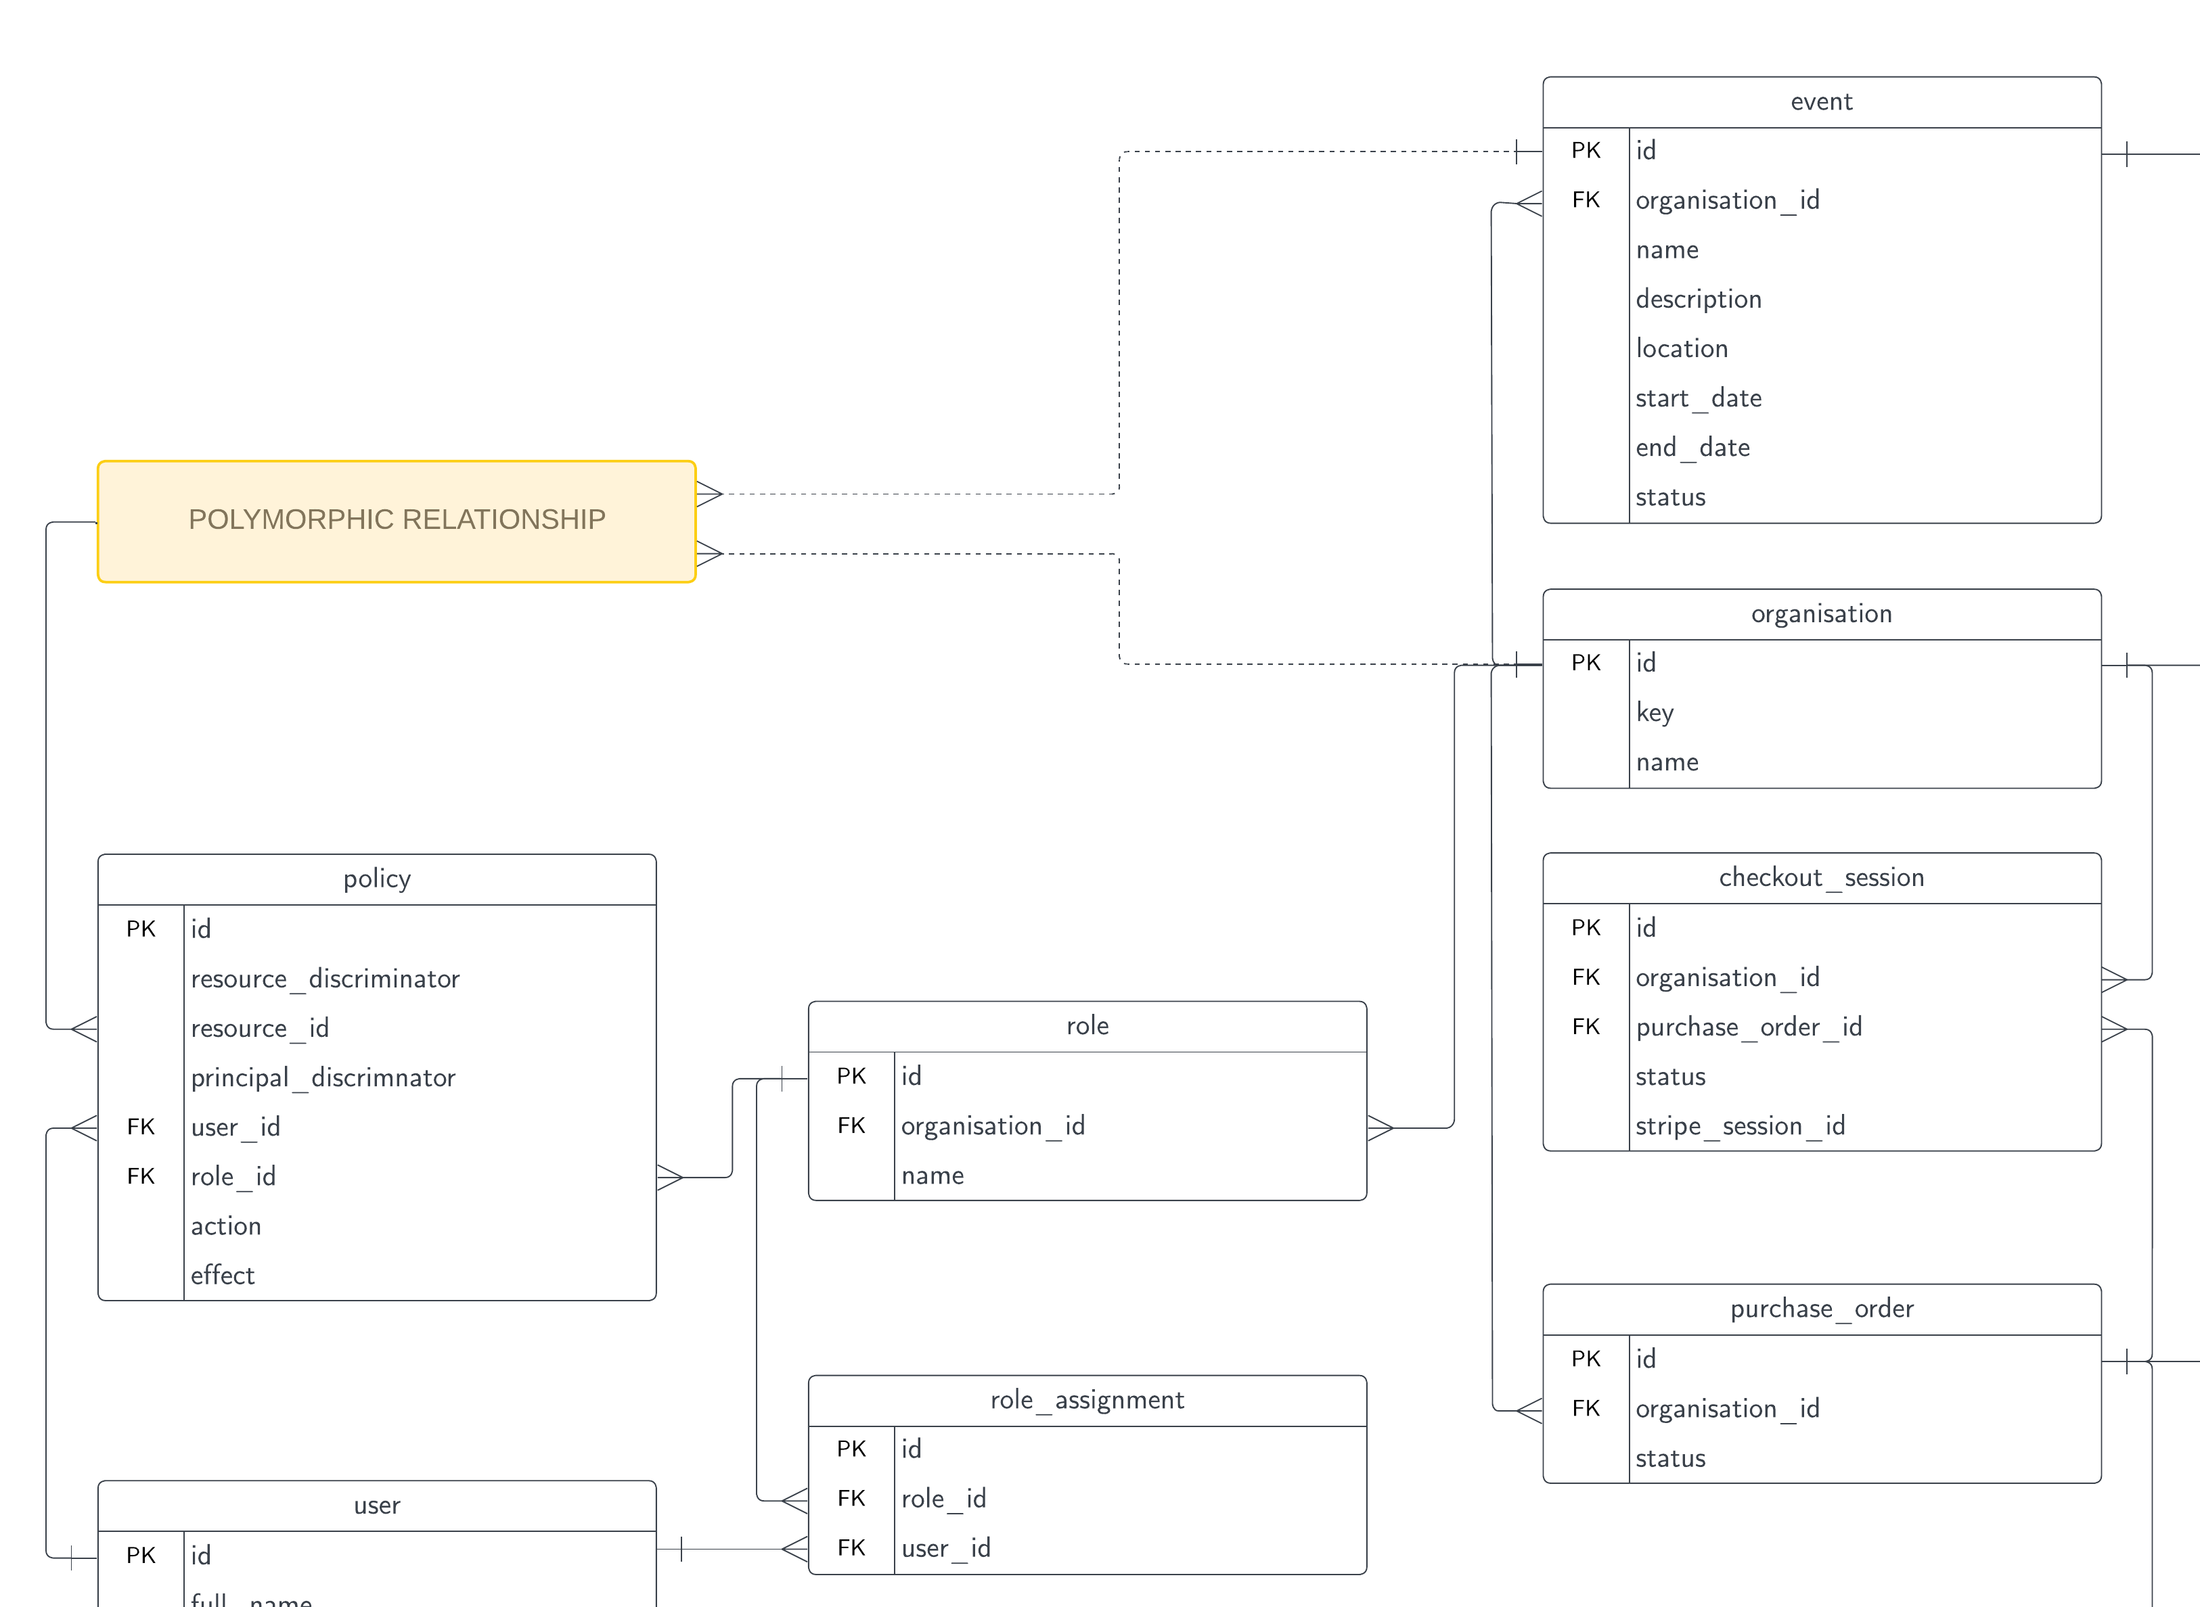The height and width of the screenshot is (1607, 2200).
Task: Select start_date field in event table
Action: (x=1698, y=399)
